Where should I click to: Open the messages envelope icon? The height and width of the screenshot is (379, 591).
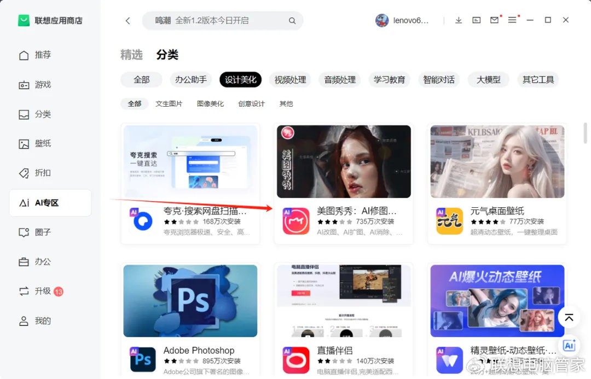(x=495, y=20)
